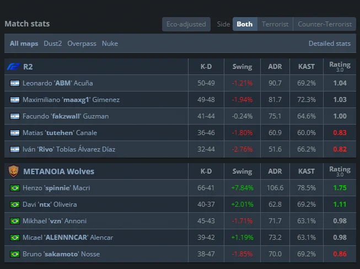This screenshot has width=360, height=269.
Task: Click the R2 team logo icon
Action: [13, 67]
